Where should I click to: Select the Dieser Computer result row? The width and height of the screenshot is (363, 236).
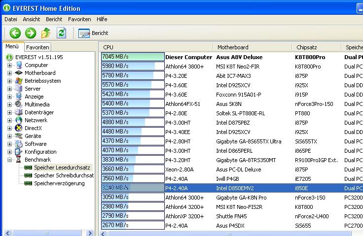pos(231,57)
